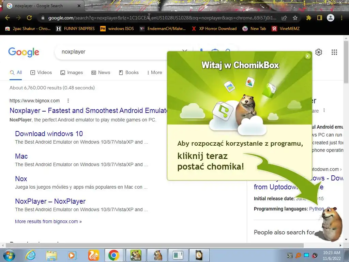Screen dimensions: 349x262
Task: Open the Chrome profile avatar
Action: click(x=331, y=18)
